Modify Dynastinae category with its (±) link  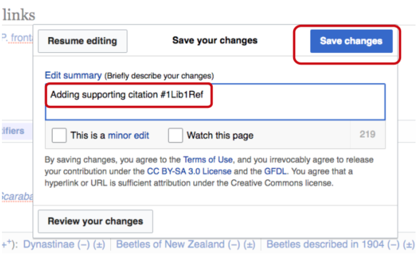pyautogui.click(x=99, y=244)
